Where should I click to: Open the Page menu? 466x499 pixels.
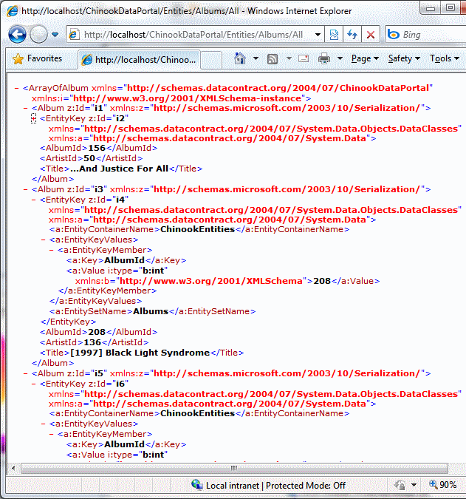(364, 58)
